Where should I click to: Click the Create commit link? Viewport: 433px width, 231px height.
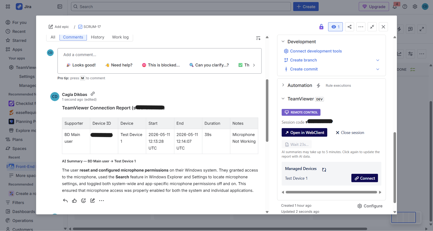(304, 69)
